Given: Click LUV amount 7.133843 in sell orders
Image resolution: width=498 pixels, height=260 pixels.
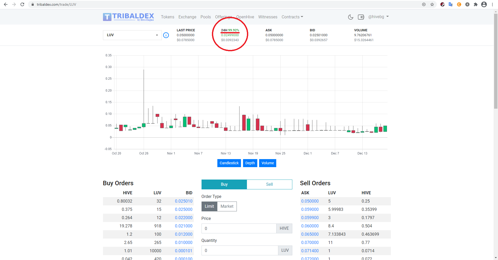Looking at the screenshot, I should coord(337,234).
